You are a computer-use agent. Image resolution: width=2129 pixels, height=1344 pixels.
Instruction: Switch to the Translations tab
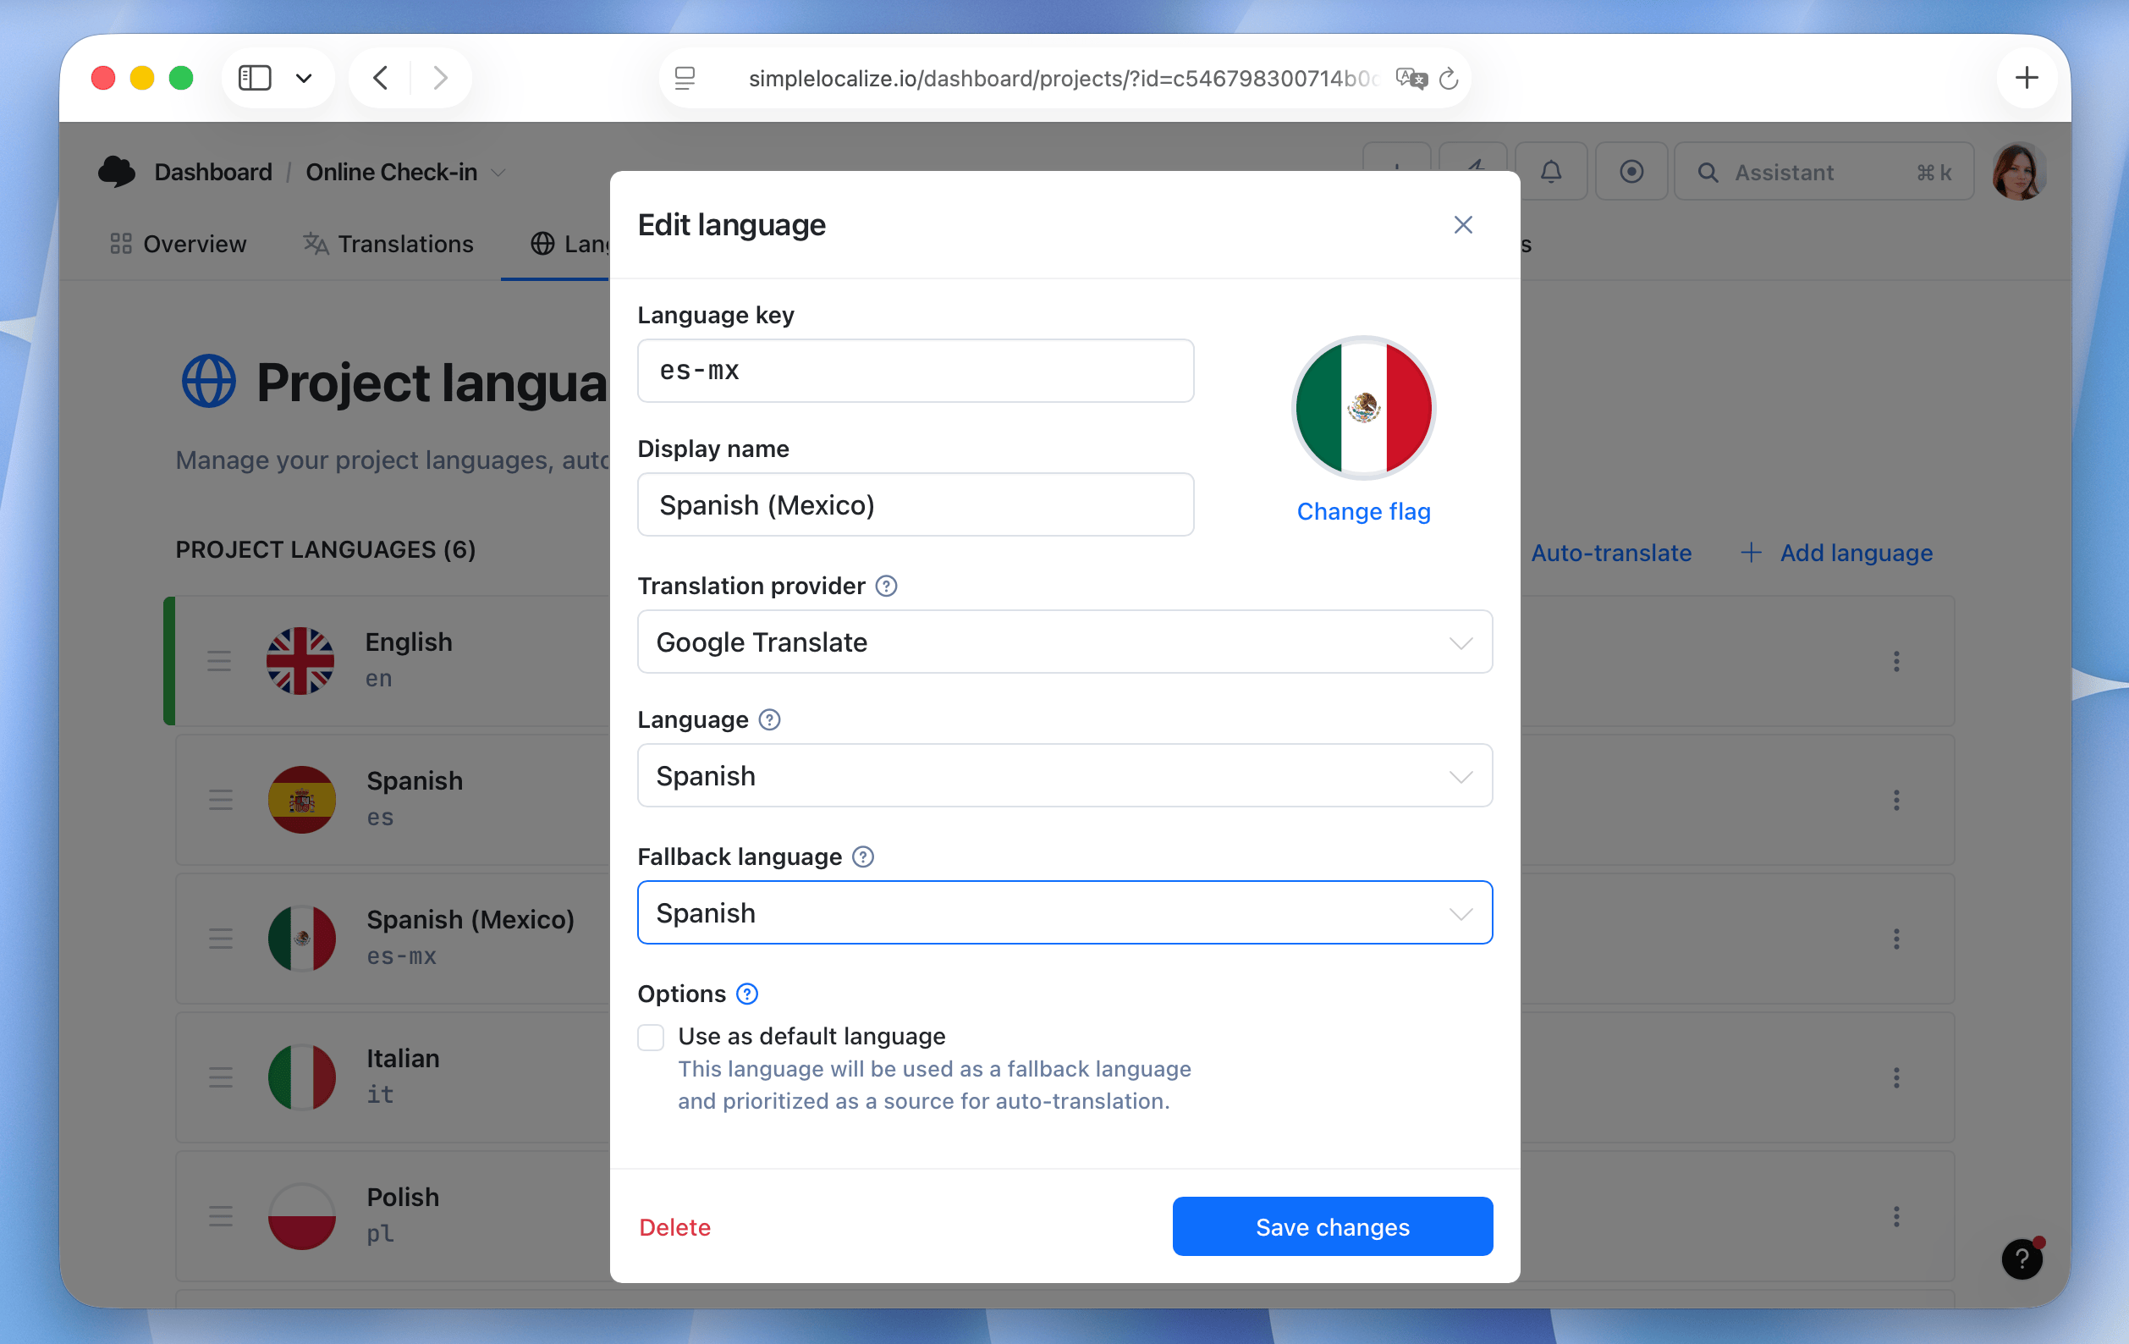click(x=388, y=243)
